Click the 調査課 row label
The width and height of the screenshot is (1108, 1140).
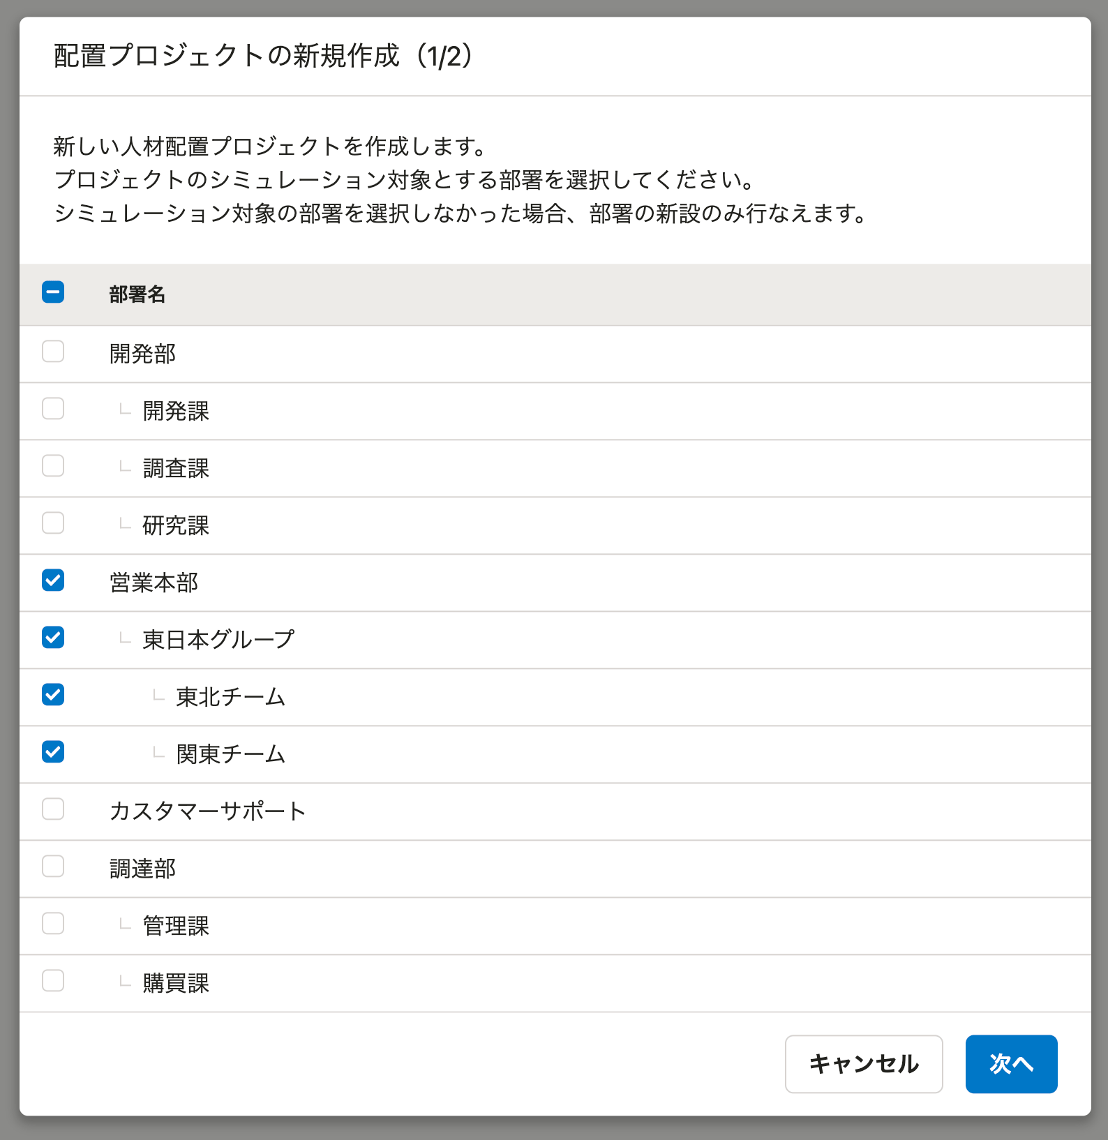(176, 468)
